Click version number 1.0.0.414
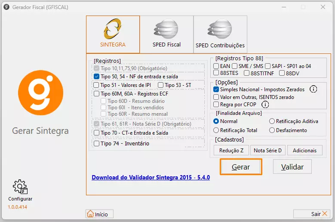The width and height of the screenshot is (335, 222). point(18,207)
